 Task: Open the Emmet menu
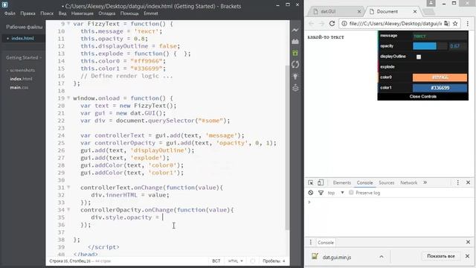pos(151,13)
